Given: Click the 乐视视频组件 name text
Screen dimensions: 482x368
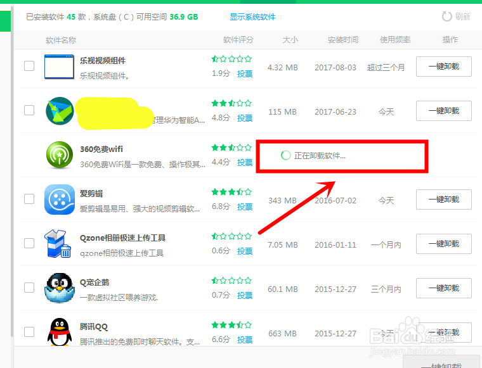Looking at the screenshot, I should click(x=103, y=60).
